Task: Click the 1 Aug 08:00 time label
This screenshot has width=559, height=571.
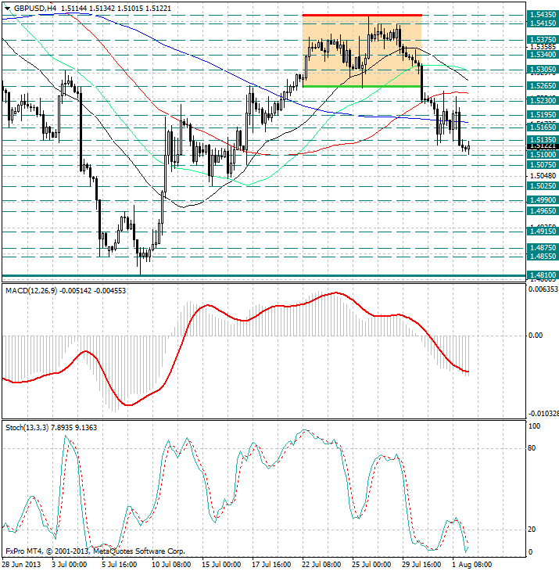Action: (x=472, y=565)
